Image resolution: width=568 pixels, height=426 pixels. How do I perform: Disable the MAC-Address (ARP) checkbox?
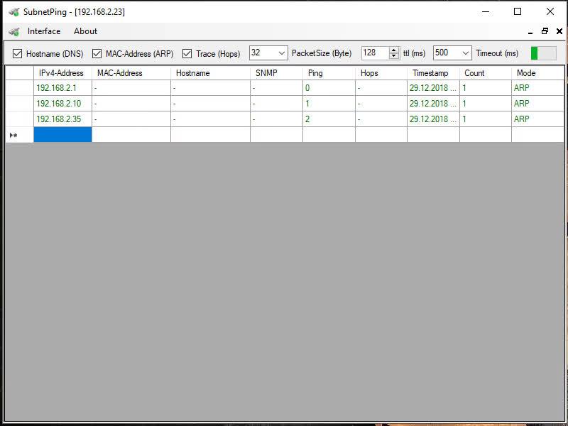click(97, 53)
